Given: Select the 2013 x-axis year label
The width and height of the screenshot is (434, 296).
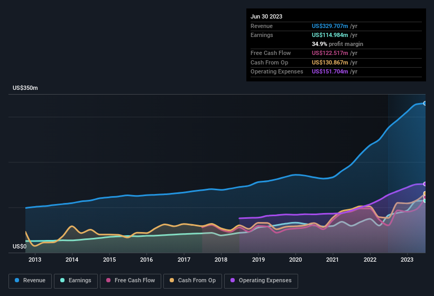Looking at the screenshot, I should click(x=35, y=260).
